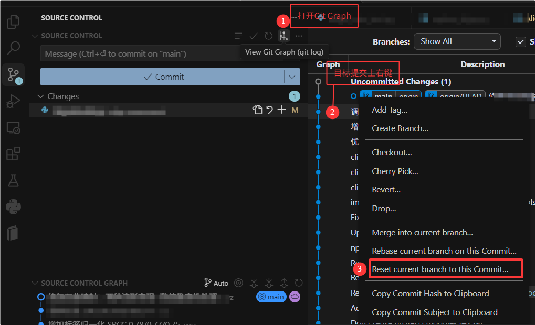Click the M status letter on the changed file
Viewport: 535px width, 325px height.
click(295, 110)
